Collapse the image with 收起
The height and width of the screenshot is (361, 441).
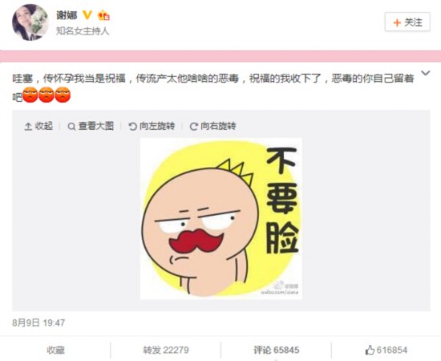[38, 126]
